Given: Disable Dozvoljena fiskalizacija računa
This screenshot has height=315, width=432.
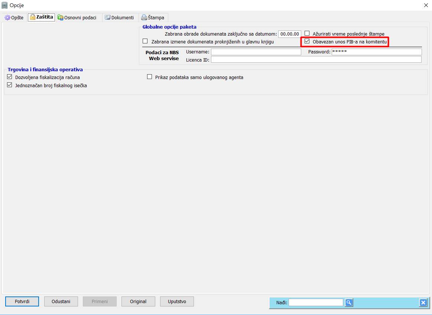Looking at the screenshot, I should (10, 77).
